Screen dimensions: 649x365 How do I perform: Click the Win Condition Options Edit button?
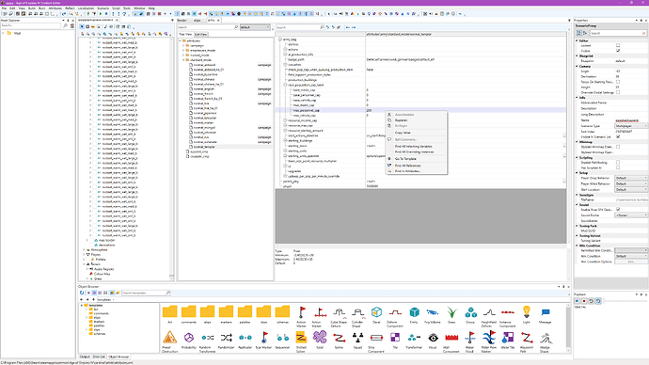point(631,262)
